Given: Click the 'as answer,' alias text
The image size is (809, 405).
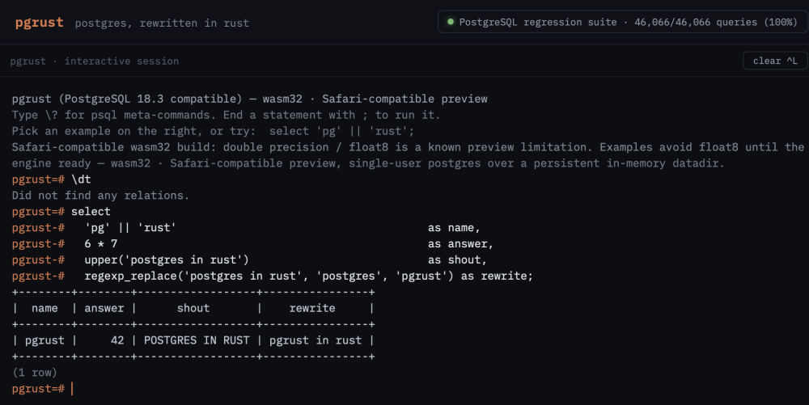Looking at the screenshot, I should click(x=461, y=243).
